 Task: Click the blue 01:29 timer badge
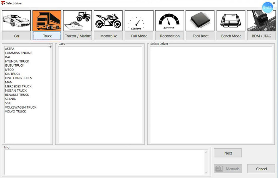(267, 7)
